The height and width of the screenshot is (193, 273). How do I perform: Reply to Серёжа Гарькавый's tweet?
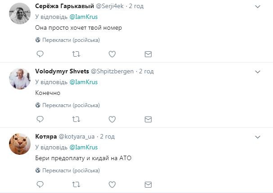click(x=40, y=54)
